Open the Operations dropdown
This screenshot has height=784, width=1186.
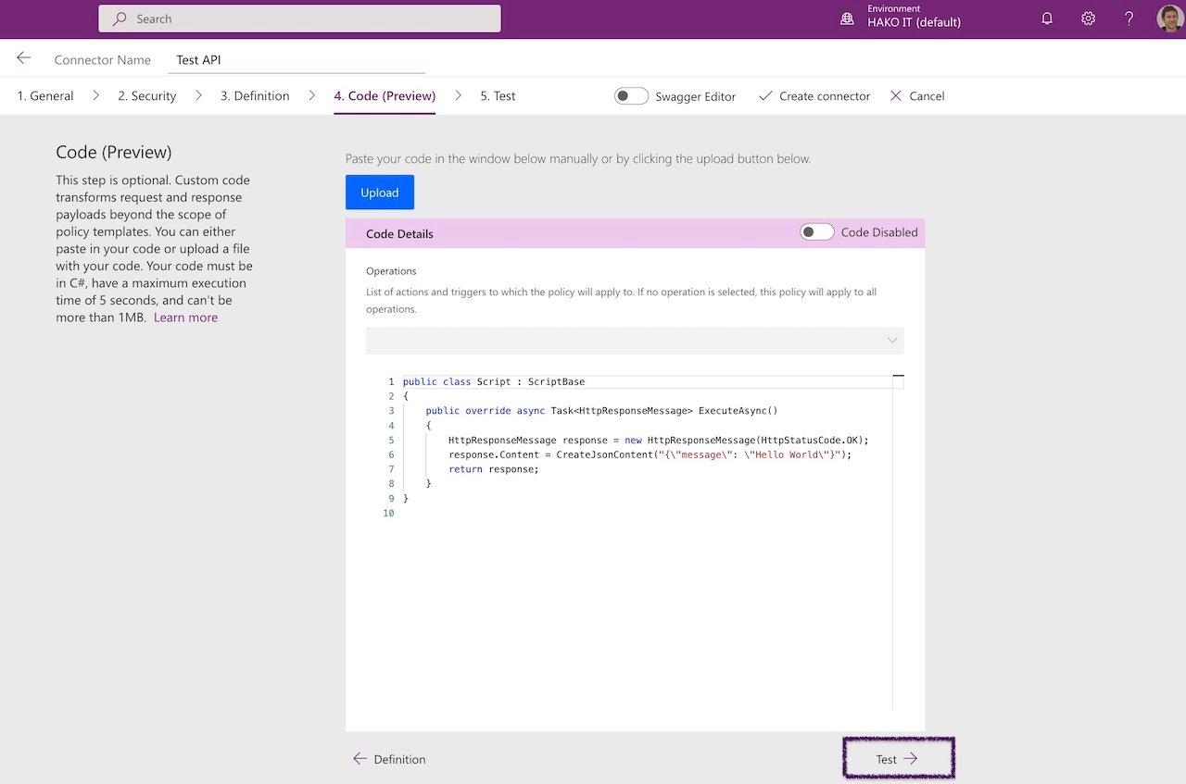(635, 341)
